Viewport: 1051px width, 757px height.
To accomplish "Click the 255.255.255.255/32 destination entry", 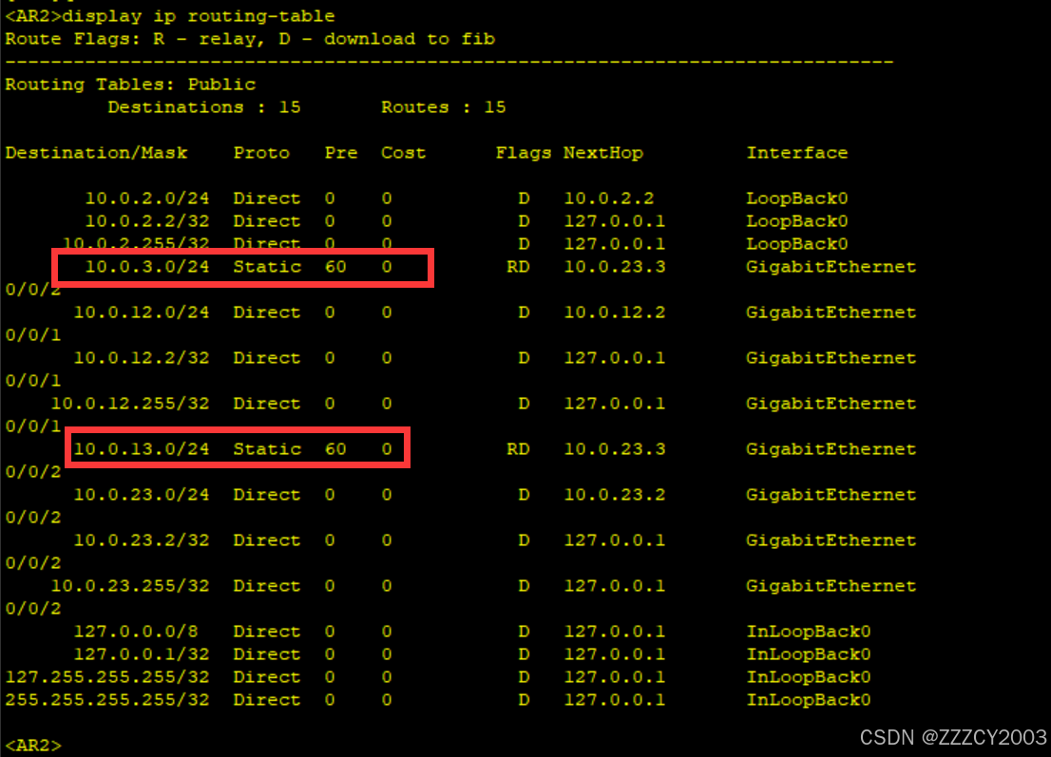I will tap(106, 700).
